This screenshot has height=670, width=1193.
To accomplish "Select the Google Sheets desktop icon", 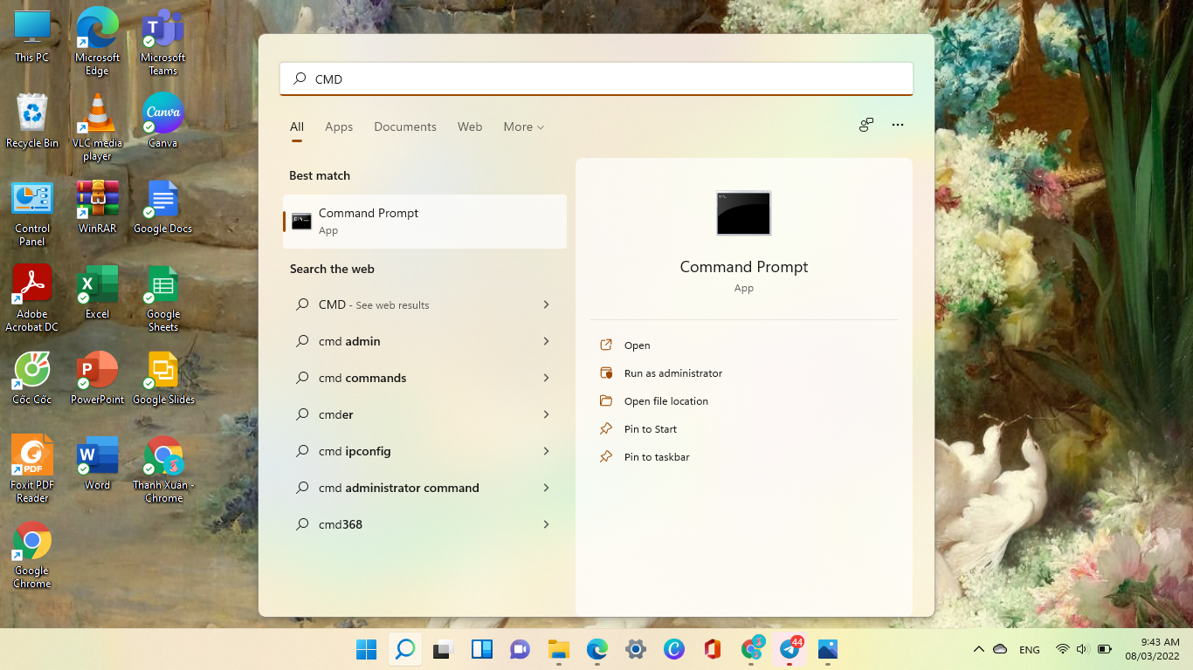I will tap(163, 298).
